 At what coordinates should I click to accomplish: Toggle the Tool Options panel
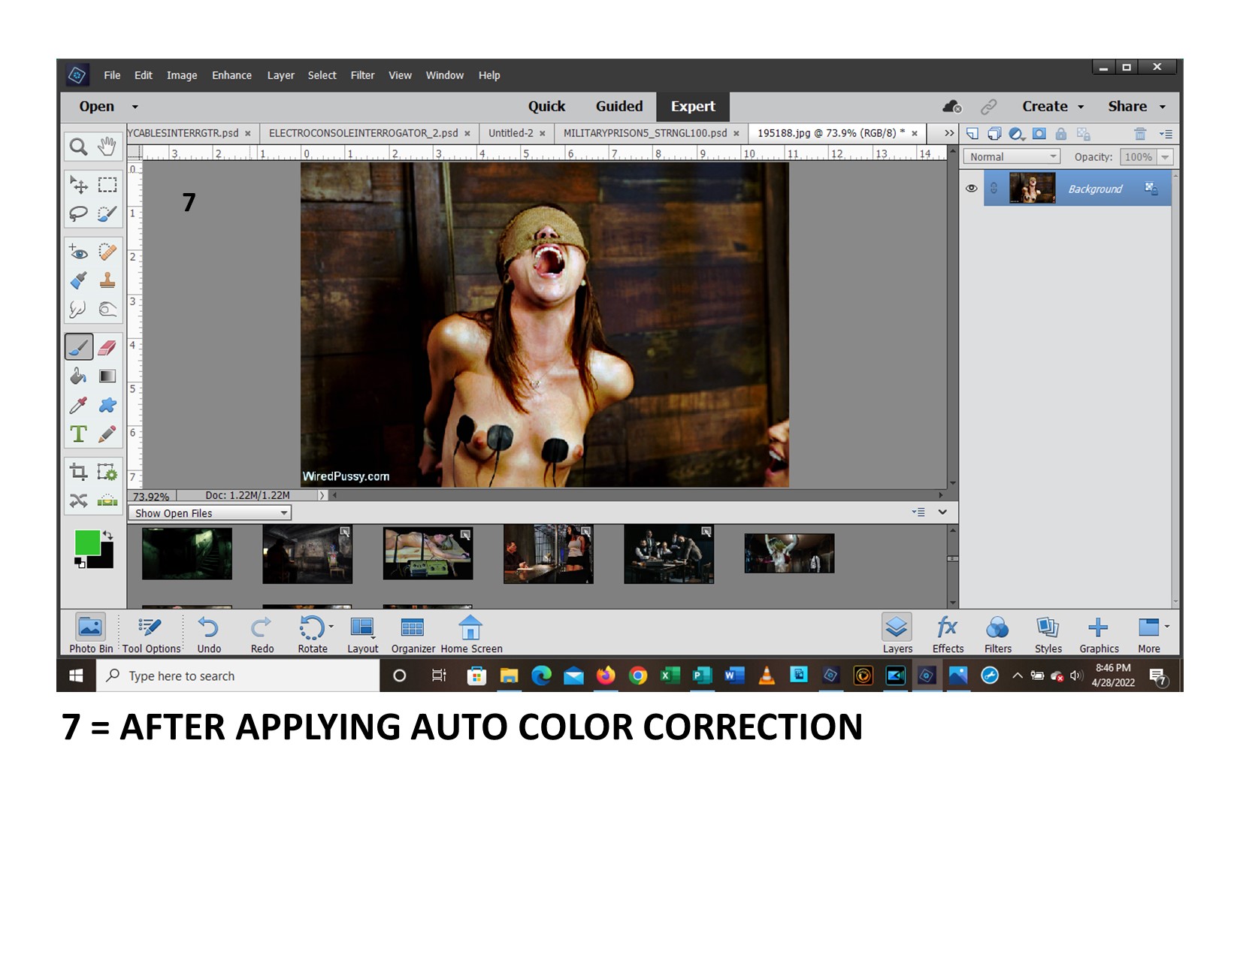(x=151, y=633)
